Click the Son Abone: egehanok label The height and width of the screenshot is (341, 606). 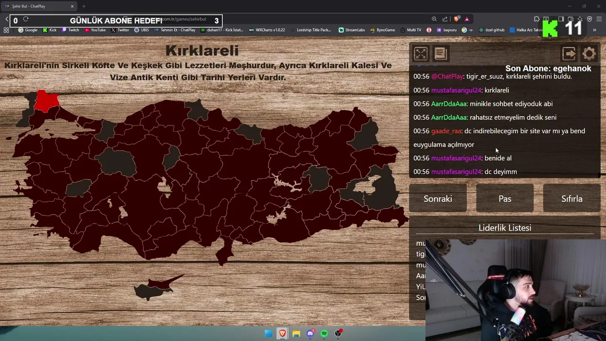[548, 69]
